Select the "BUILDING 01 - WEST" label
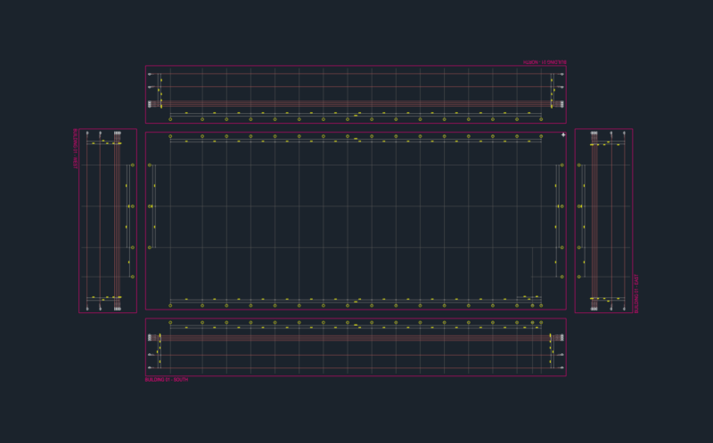 (x=76, y=149)
